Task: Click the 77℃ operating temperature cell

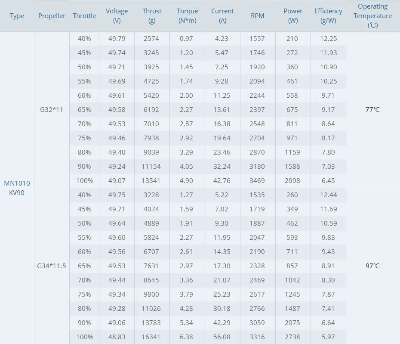Action: [372, 110]
